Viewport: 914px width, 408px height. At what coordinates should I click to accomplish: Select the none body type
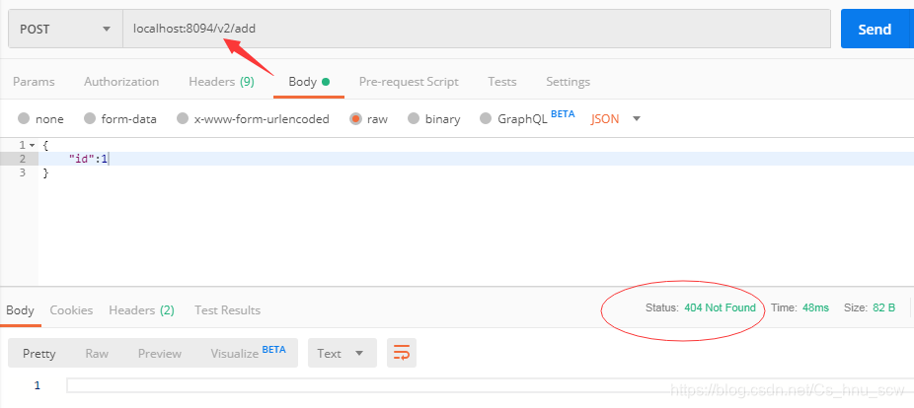tap(40, 118)
